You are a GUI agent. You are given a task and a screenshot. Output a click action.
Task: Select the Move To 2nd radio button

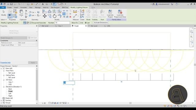pos(79,23)
